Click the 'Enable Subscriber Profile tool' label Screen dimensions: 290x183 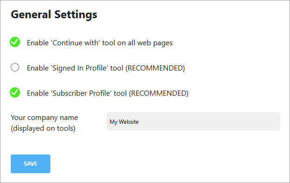(108, 93)
